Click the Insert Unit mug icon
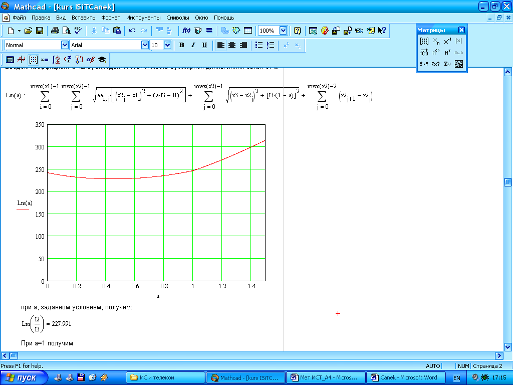 click(198, 31)
